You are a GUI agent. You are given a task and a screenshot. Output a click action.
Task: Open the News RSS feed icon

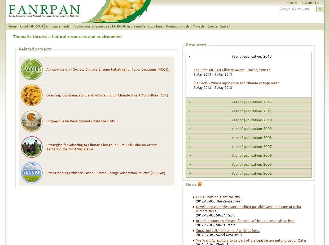click(200, 184)
